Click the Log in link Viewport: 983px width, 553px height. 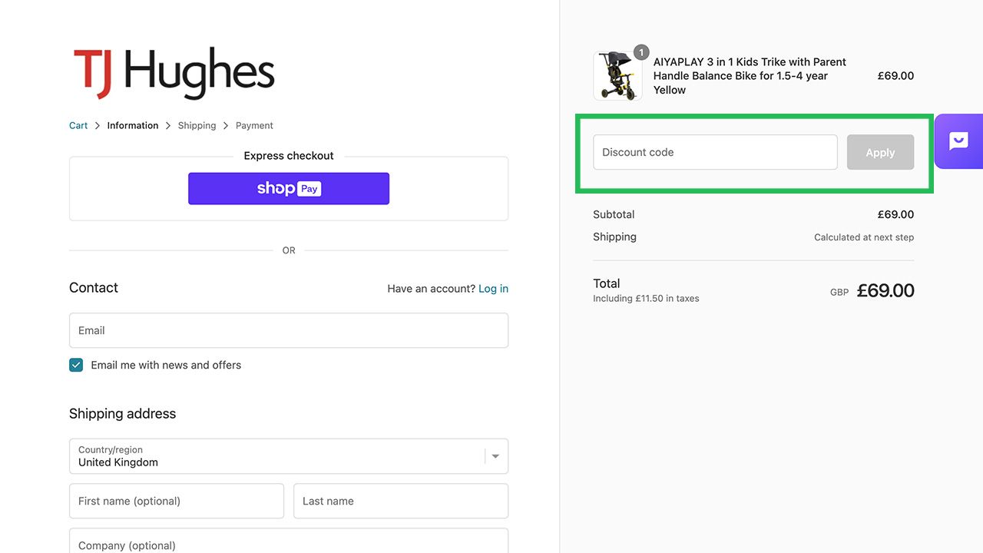click(x=493, y=289)
